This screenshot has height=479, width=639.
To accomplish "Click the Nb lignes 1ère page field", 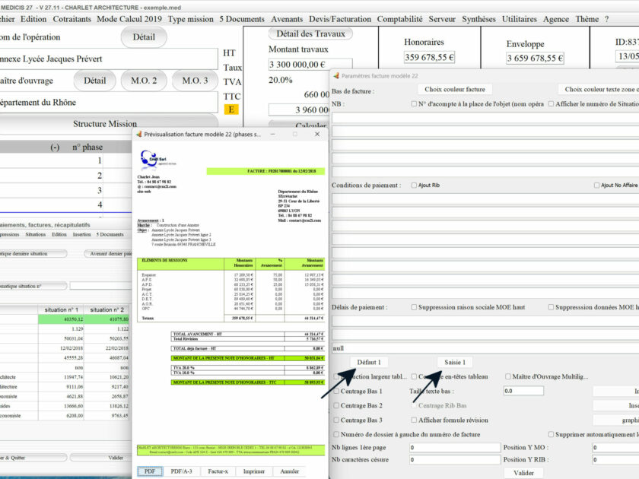I will pyautogui.click(x=455, y=448).
